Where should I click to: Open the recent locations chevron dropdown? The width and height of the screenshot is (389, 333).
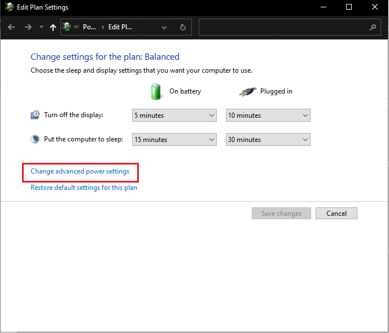(41, 27)
